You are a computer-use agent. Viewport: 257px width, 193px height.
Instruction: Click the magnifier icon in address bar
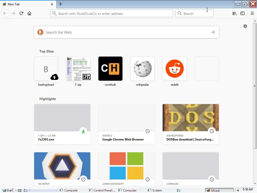(54, 13)
